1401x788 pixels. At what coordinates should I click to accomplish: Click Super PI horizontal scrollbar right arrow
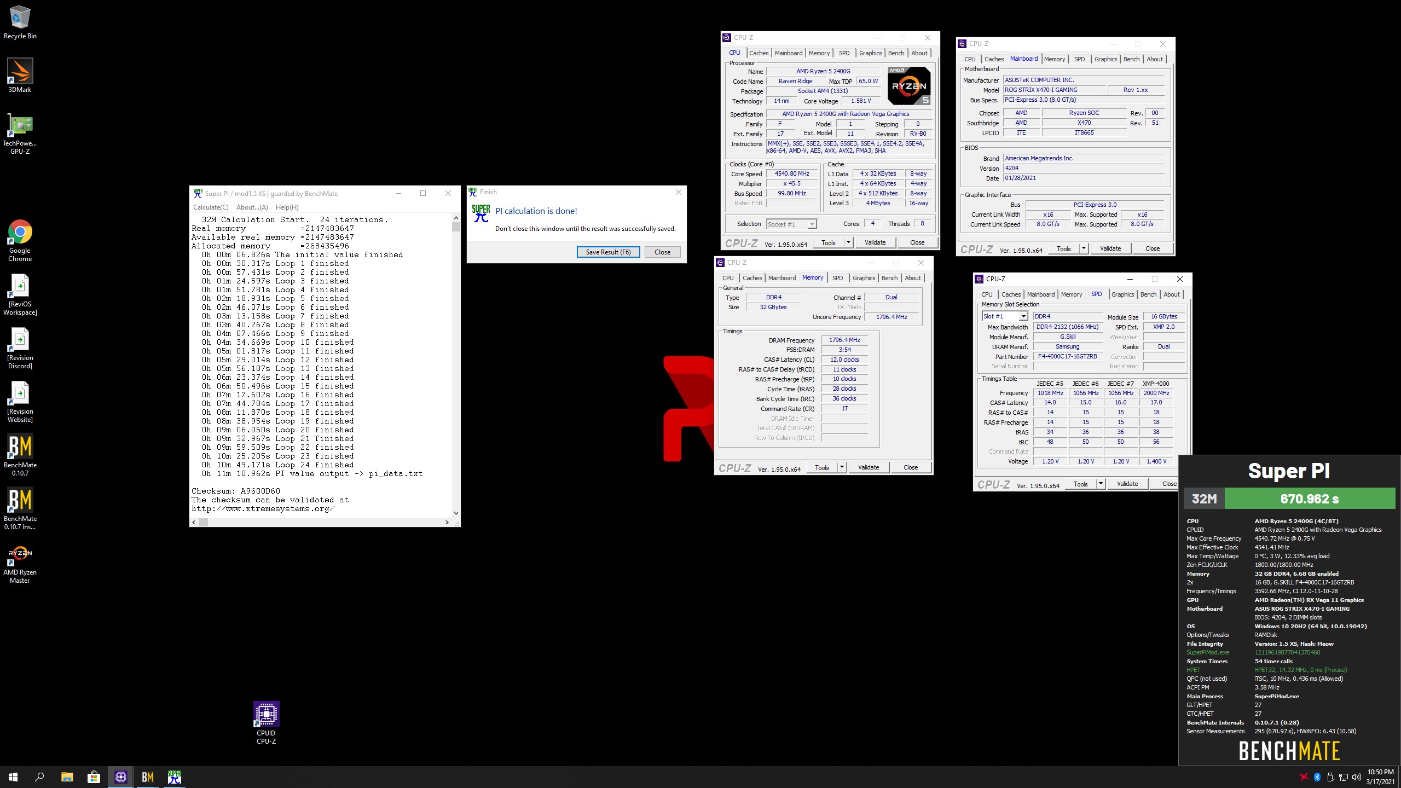(447, 522)
